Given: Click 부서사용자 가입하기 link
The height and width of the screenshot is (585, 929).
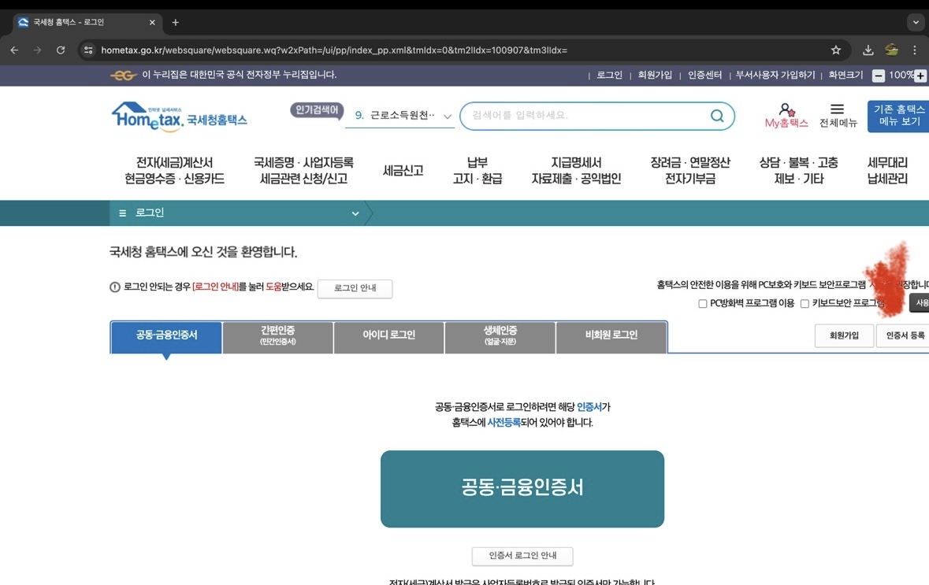Looking at the screenshot, I should [x=775, y=76].
